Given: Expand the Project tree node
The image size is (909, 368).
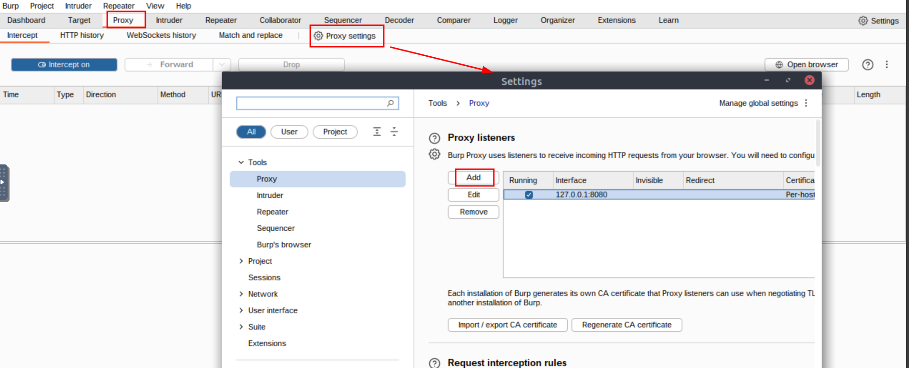Looking at the screenshot, I should pyautogui.click(x=241, y=261).
